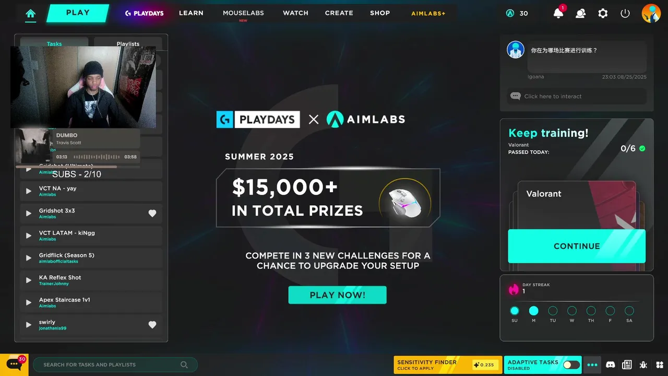The height and width of the screenshot is (376, 668).
Task: Click the PLAY NOW! button
Action: click(x=338, y=295)
